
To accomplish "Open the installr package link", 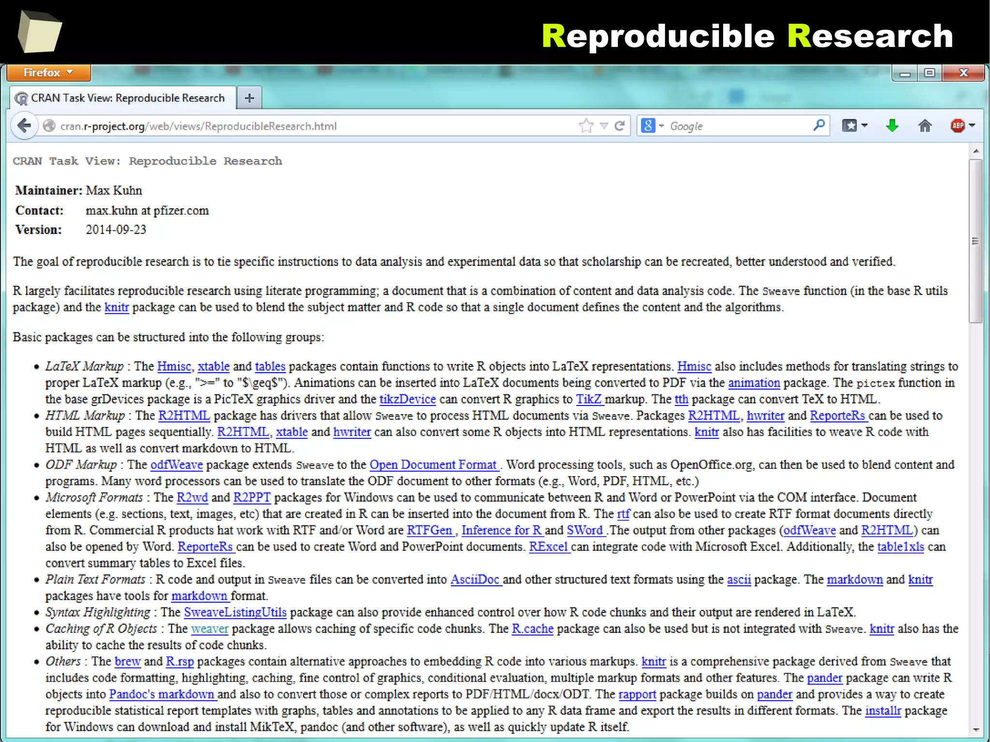I will click(883, 711).
